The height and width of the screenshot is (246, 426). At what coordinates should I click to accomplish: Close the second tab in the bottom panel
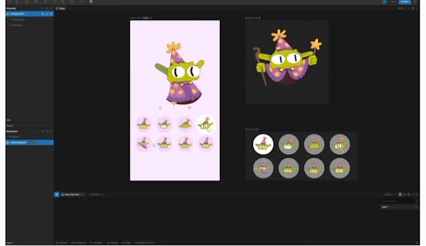tap(103, 195)
